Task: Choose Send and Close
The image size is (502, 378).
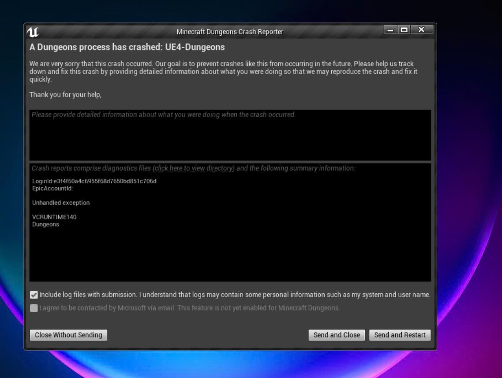Action: click(x=337, y=335)
